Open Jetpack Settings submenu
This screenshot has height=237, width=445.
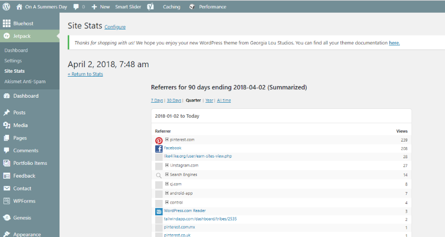pos(13,61)
